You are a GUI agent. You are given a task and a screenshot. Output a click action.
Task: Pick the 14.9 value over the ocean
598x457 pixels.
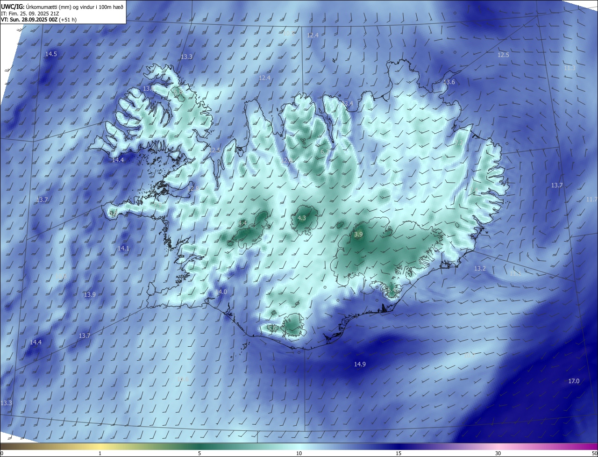tap(360, 364)
